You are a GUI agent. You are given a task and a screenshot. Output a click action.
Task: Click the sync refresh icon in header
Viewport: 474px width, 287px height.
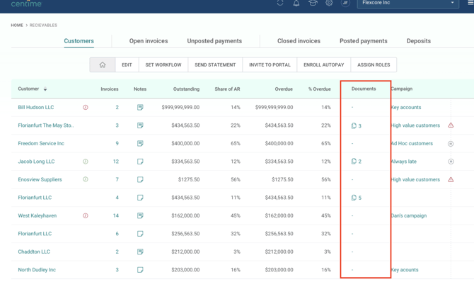pyautogui.click(x=280, y=3)
